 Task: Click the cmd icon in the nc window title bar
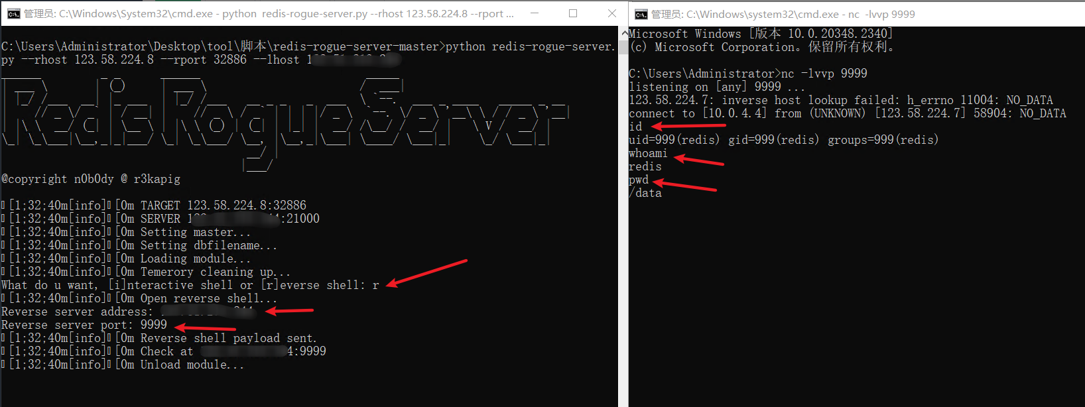[641, 14]
